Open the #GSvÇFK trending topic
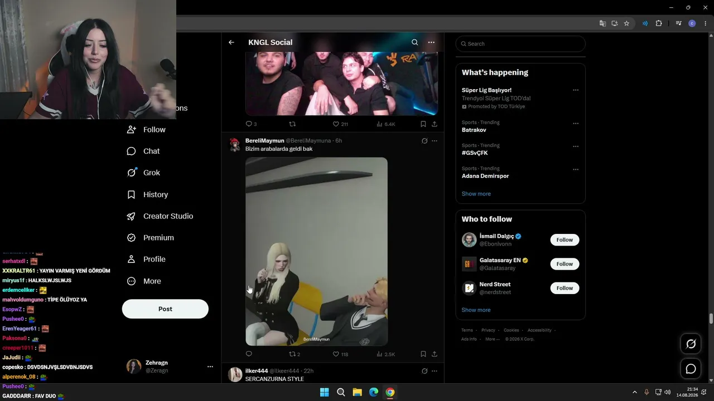 click(x=475, y=153)
